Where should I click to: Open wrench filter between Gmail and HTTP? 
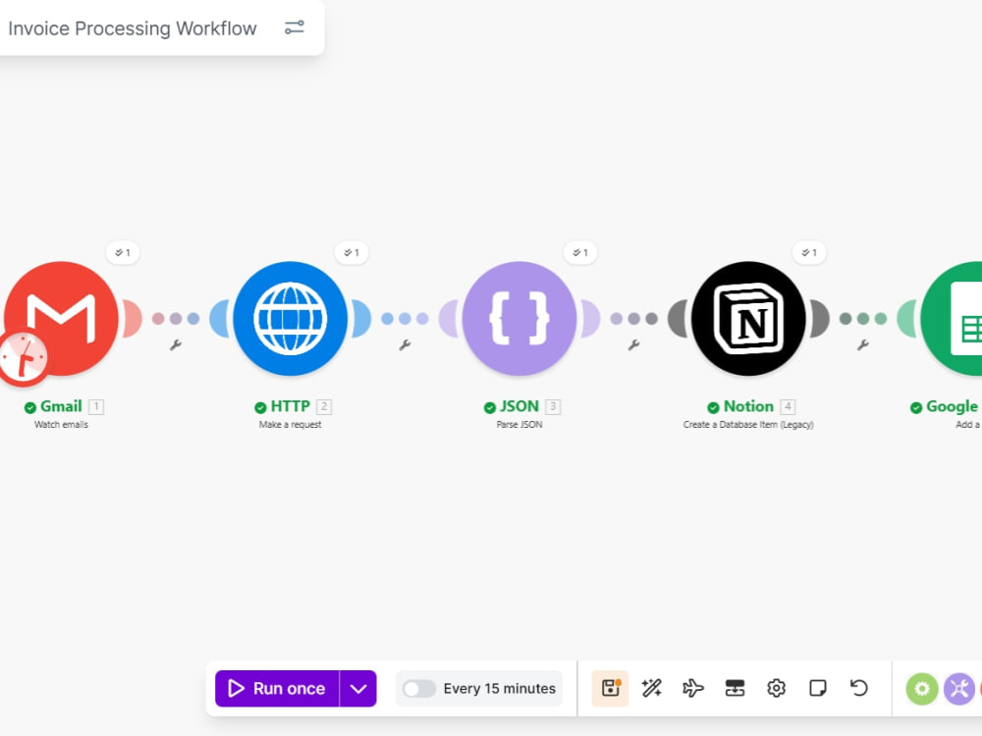176,344
